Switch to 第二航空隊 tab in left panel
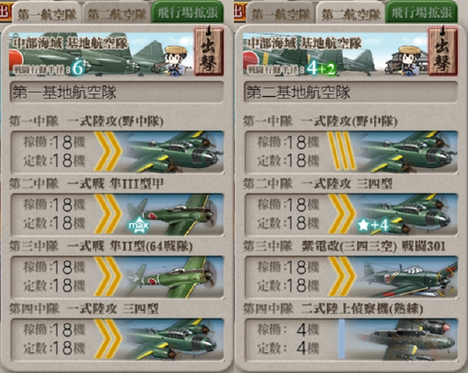Image resolution: width=468 pixels, height=373 pixels. tap(117, 14)
